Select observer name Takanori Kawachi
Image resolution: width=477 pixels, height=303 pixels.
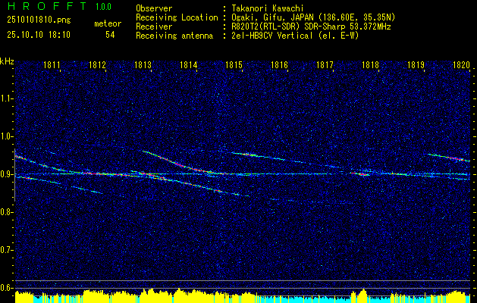(268, 8)
